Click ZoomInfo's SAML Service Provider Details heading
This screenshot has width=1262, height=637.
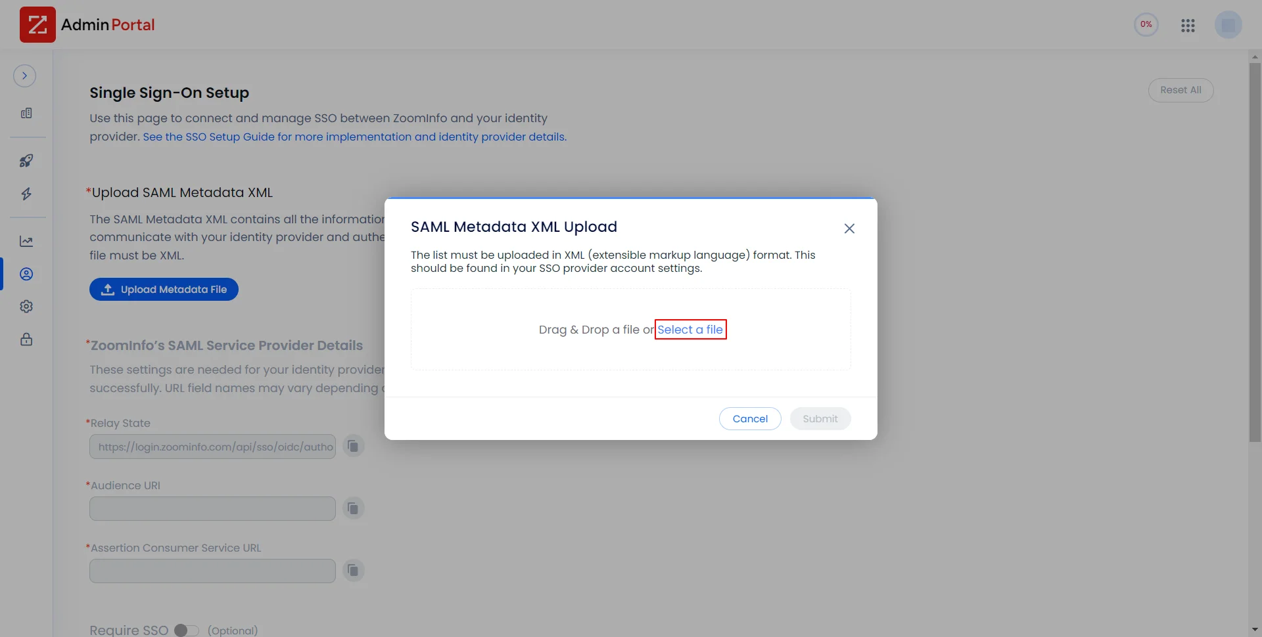pos(227,345)
